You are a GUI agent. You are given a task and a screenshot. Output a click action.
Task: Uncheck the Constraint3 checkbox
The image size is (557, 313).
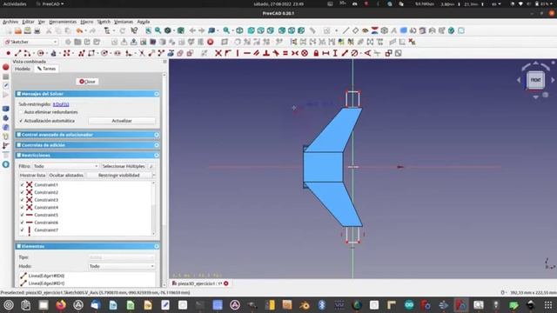pos(22,200)
